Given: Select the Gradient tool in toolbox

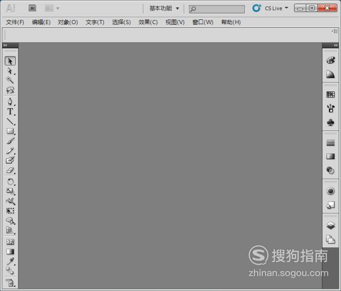Looking at the screenshot, I should pos(10,252).
